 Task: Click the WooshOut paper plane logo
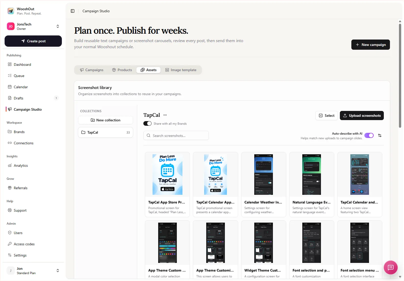(10, 11)
